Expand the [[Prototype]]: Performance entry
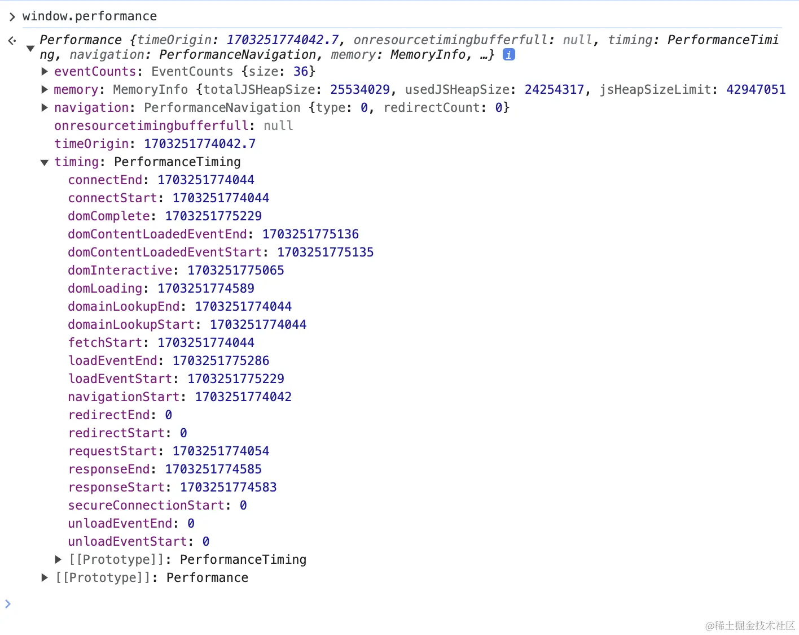The image size is (799, 635). click(45, 577)
